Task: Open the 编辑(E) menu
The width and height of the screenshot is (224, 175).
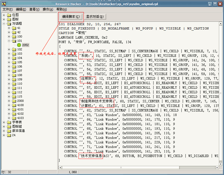Action: pos(21,9)
